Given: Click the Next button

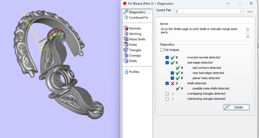Looking at the screenshot, I should 250,11.
